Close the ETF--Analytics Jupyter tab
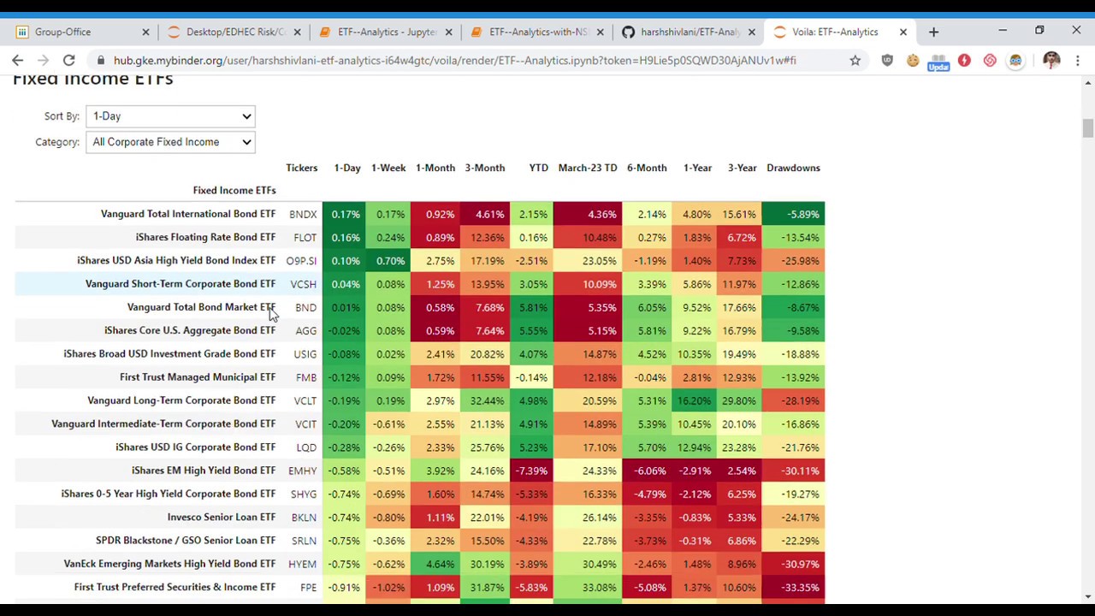This screenshot has width=1095, height=616. [448, 32]
